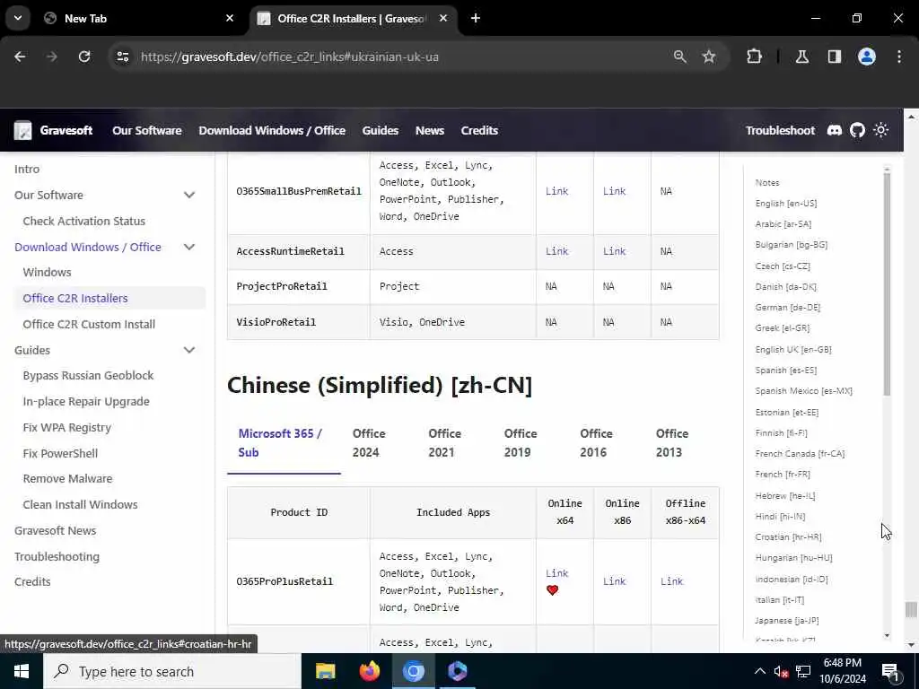Select the Office 2013 tab
The height and width of the screenshot is (689, 919).
tap(672, 443)
